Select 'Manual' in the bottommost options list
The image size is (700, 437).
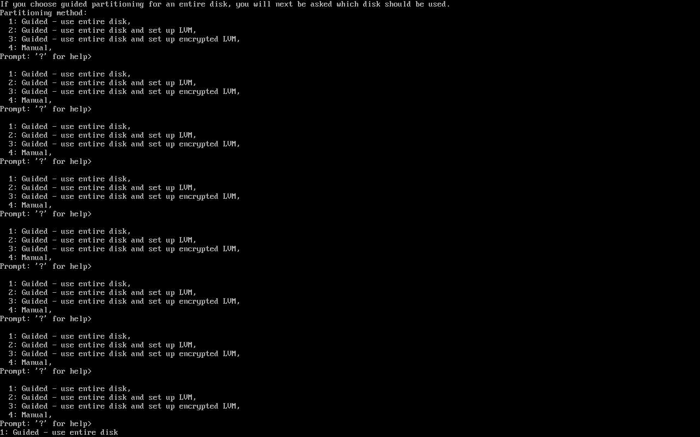(31, 415)
